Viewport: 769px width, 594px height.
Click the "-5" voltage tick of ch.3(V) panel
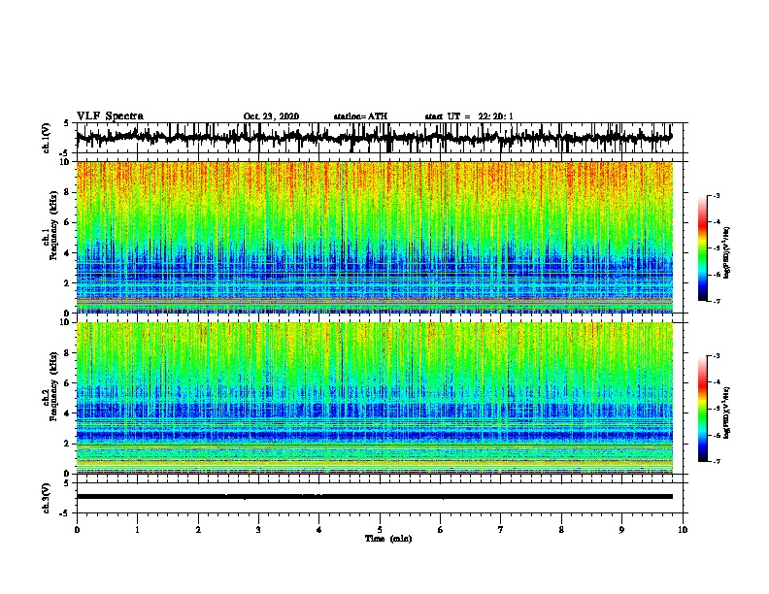coord(66,513)
